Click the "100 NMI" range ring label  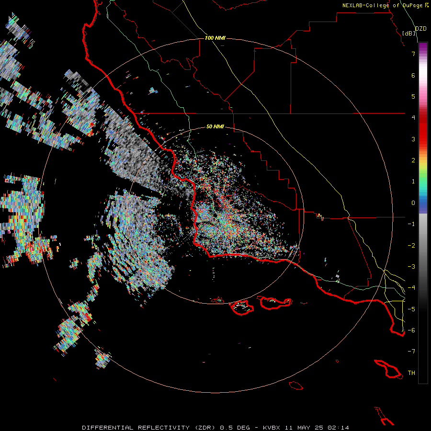[215, 38]
